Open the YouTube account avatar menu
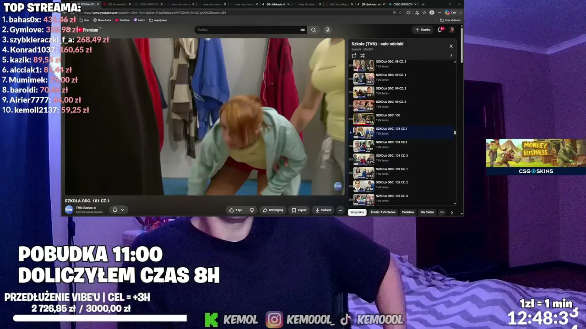This screenshot has height=329, width=586. 452,30
